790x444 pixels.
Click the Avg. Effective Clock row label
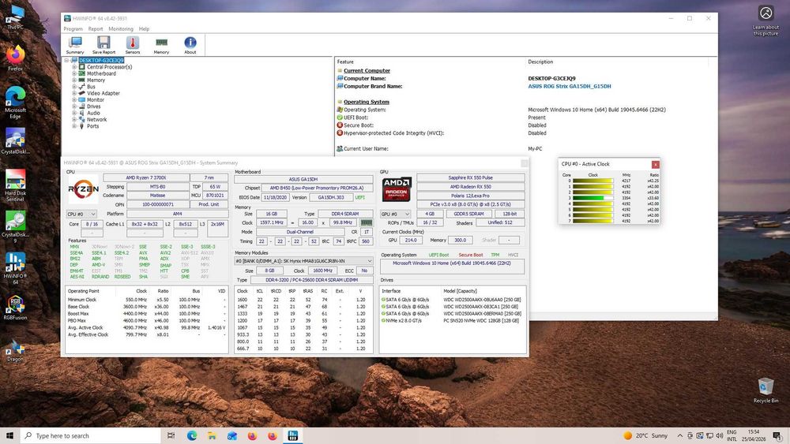[88, 335]
